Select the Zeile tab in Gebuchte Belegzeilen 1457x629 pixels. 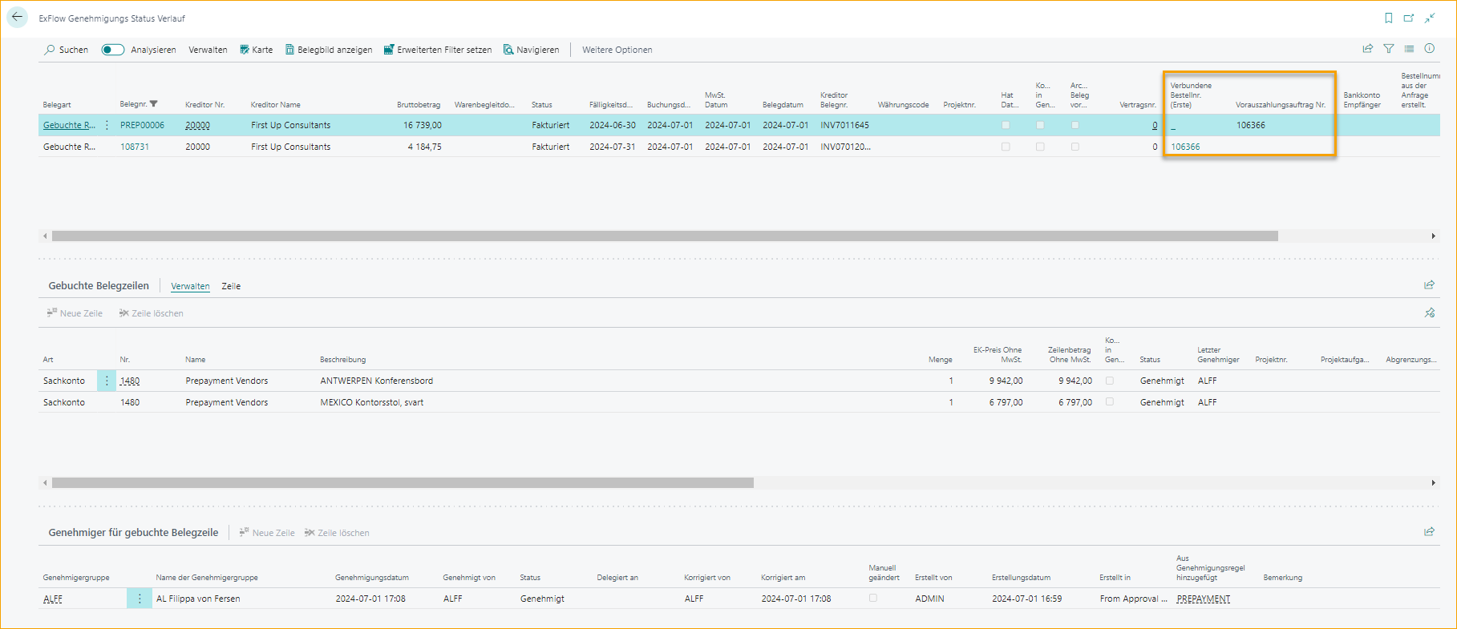[231, 286]
